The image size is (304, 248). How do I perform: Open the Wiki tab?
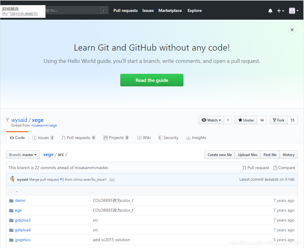[144, 138]
